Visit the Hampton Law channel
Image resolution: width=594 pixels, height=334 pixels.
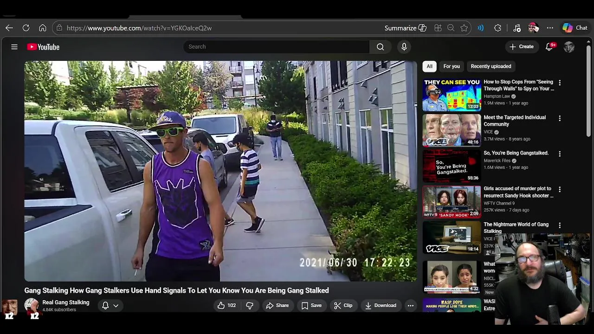tap(497, 96)
